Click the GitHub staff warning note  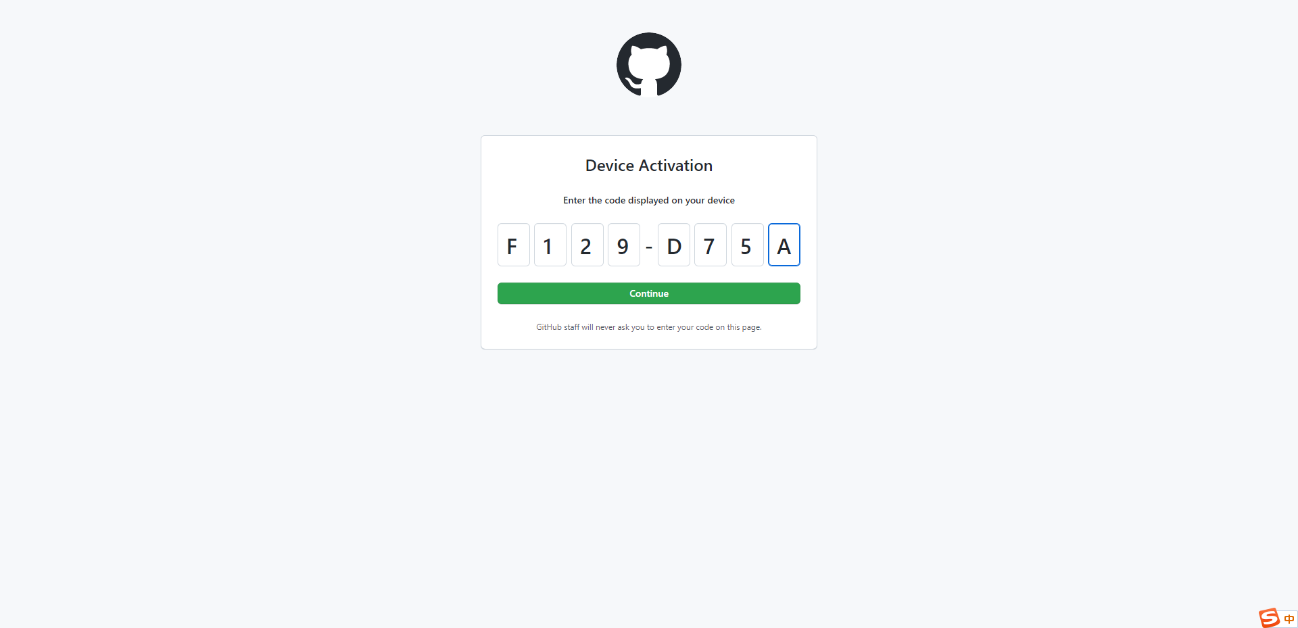649,327
